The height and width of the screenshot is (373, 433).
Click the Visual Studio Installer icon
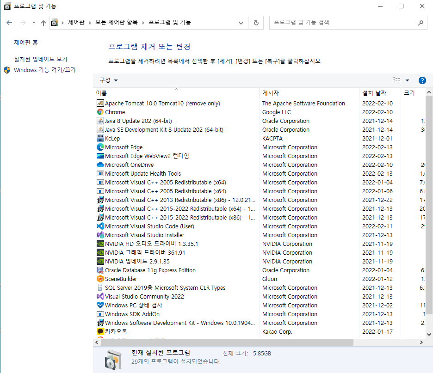coord(100,235)
